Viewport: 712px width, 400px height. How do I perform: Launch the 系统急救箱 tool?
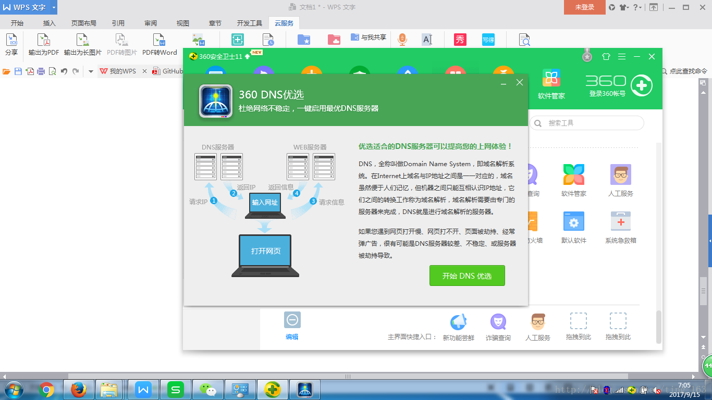[x=620, y=227]
